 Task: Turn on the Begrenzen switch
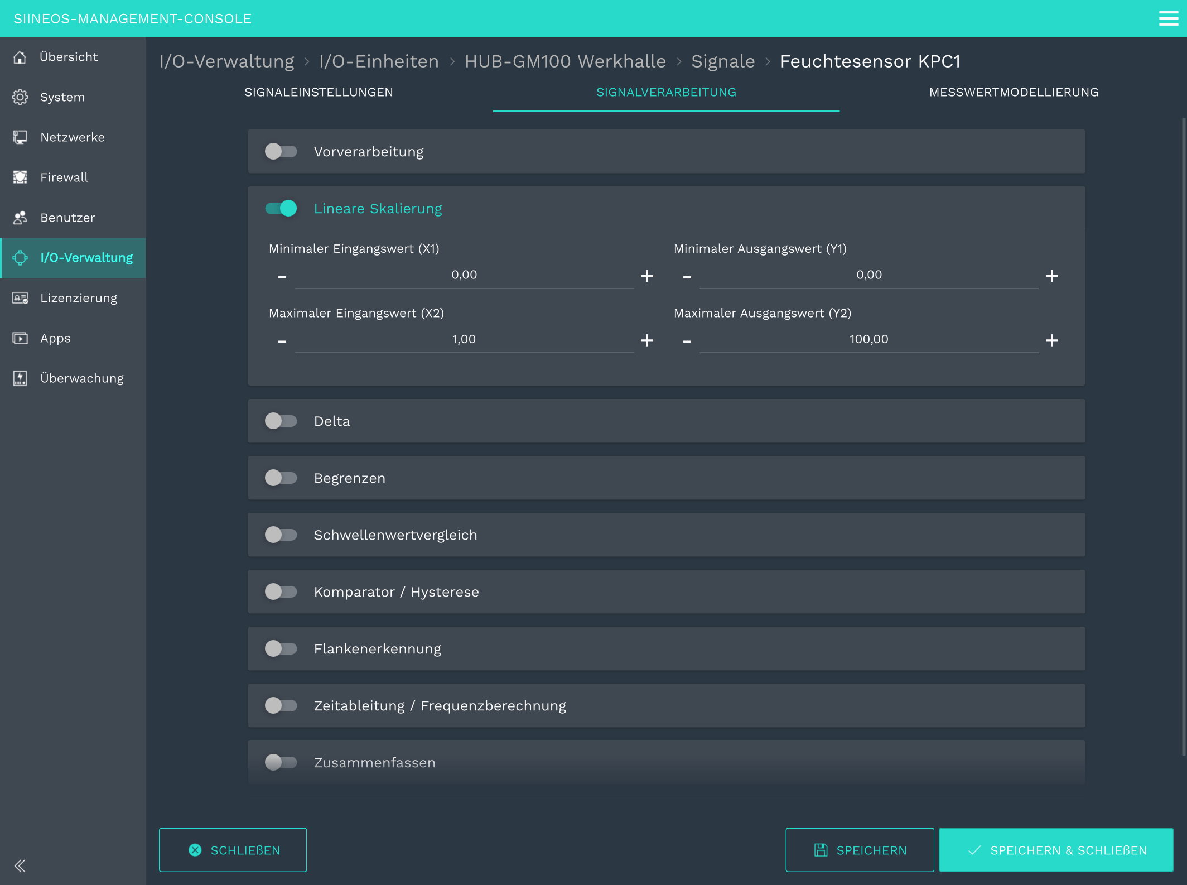click(281, 478)
